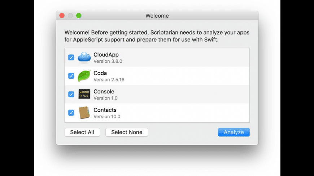Image resolution: width=314 pixels, height=176 pixels.
Task: Click the Version 10.0 label
Action: [x=107, y=116]
